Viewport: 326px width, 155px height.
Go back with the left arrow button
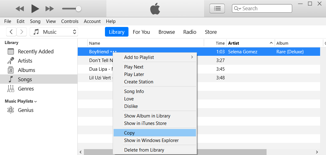11,32
